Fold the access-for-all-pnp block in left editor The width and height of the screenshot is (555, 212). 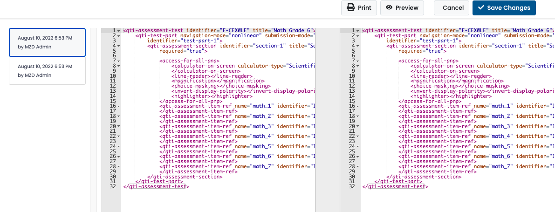[x=119, y=61]
